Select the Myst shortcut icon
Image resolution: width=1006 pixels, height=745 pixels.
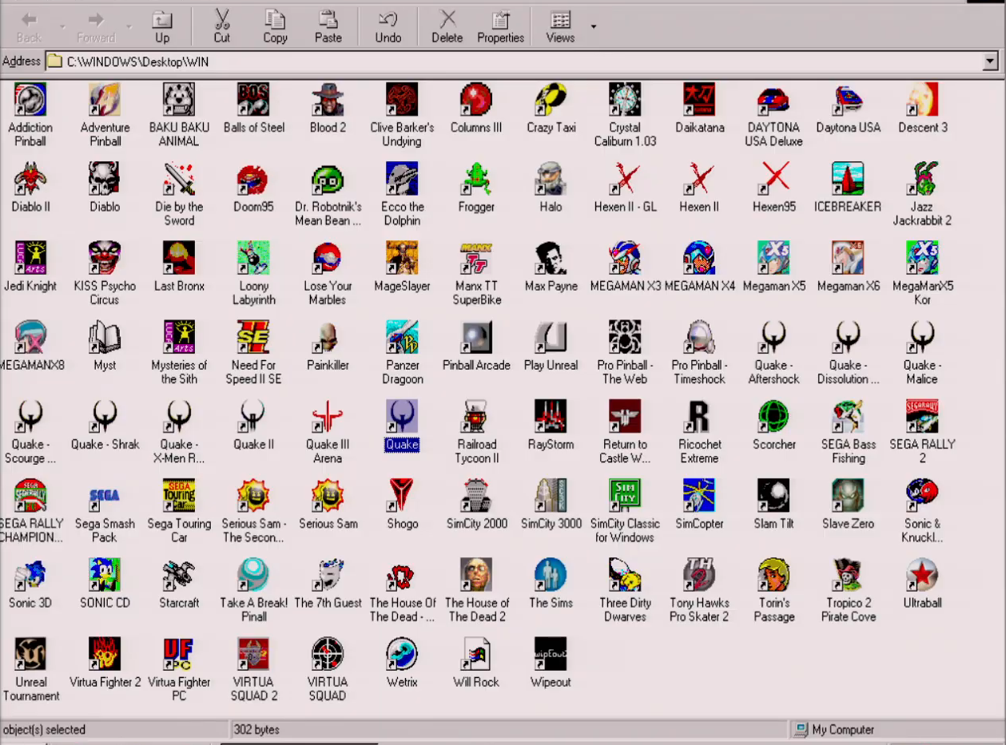click(105, 337)
